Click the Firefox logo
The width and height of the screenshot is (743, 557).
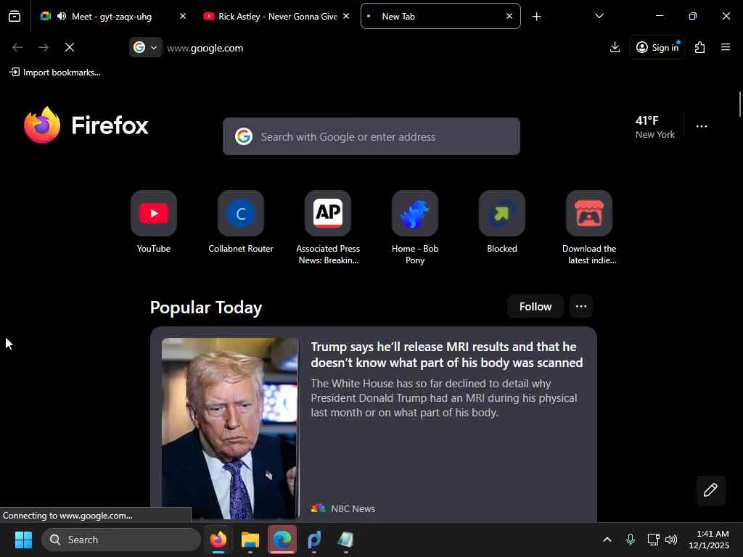pos(86,125)
